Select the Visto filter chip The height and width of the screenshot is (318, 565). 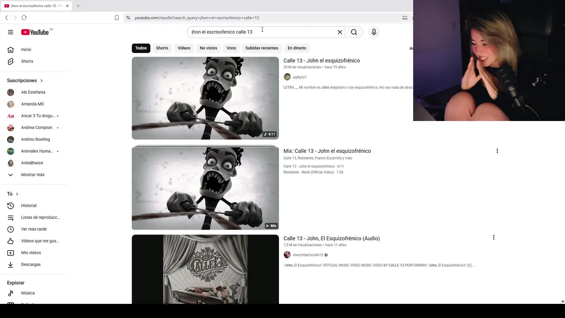[231, 48]
